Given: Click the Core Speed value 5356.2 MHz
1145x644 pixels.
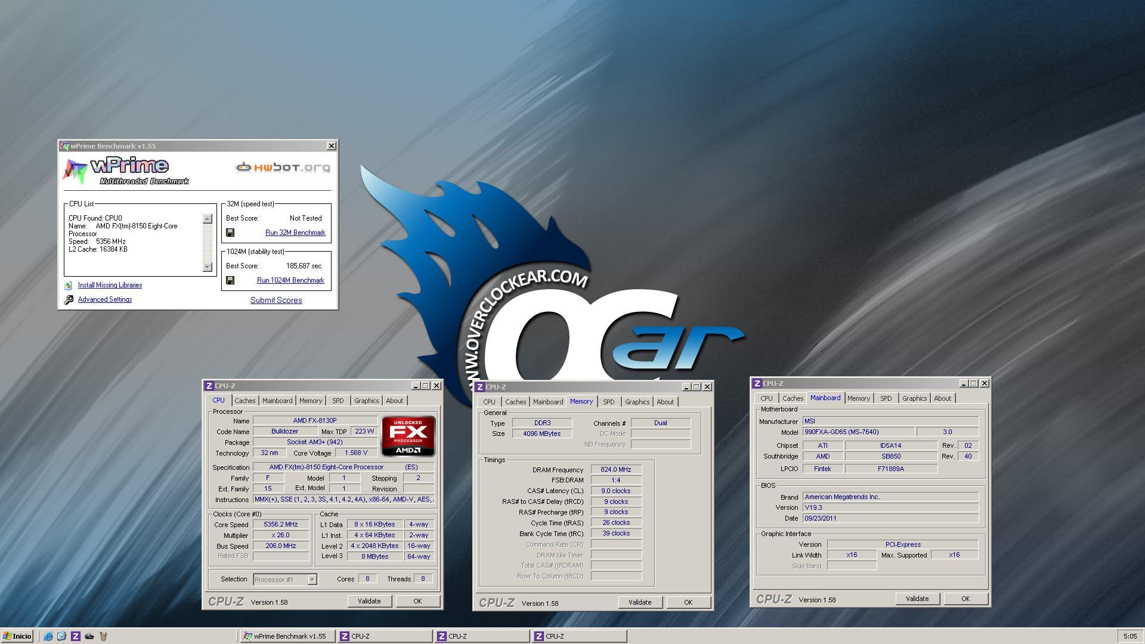Looking at the screenshot, I should (280, 525).
